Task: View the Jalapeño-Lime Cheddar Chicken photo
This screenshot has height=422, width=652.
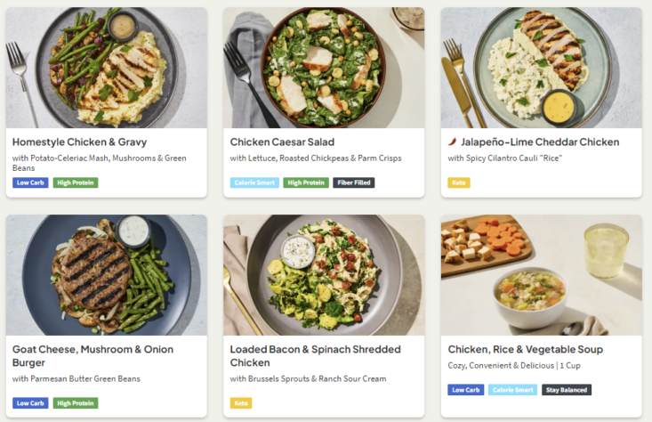Action: click(x=541, y=68)
